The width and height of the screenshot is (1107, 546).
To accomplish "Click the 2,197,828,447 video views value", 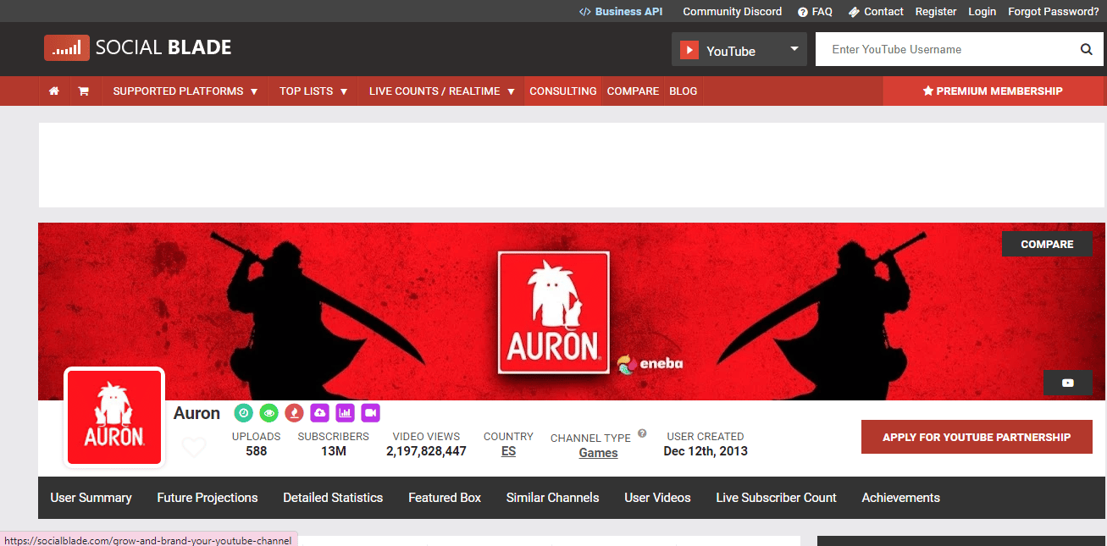I will click(426, 452).
